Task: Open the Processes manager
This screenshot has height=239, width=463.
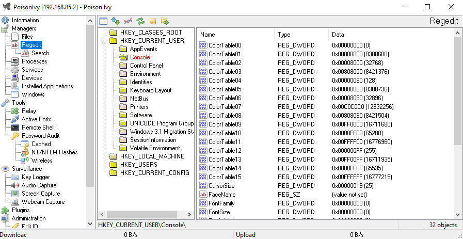Action: click(34, 61)
